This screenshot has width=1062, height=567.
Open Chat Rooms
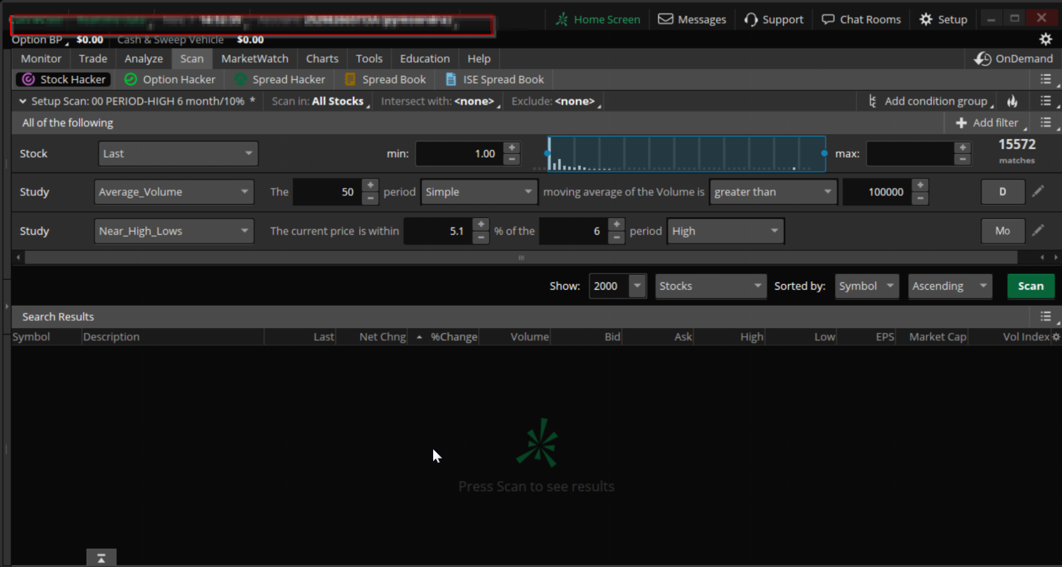point(861,20)
